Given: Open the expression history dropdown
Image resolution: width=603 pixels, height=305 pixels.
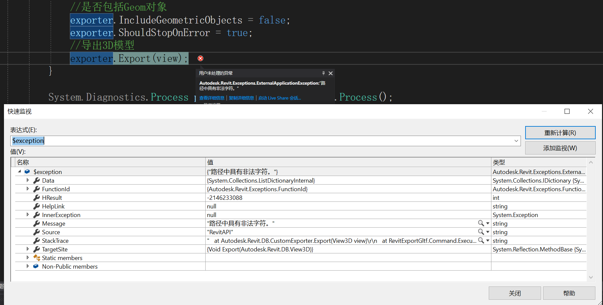Looking at the screenshot, I should click(516, 141).
